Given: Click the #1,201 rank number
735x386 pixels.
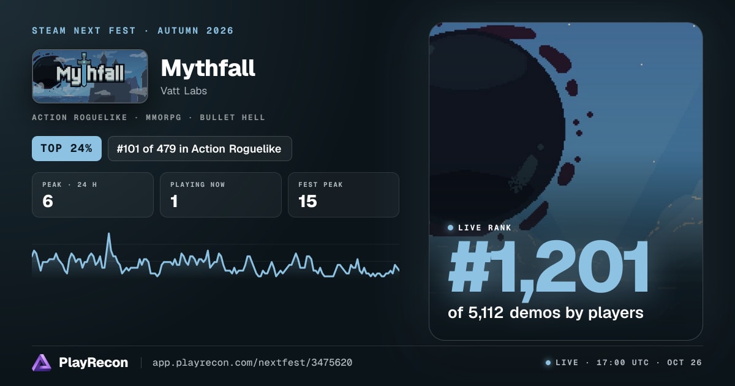Looking at the screenshot, I should 548,268.
